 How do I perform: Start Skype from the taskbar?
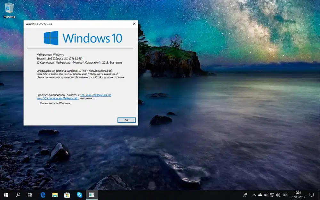[79, 195]
